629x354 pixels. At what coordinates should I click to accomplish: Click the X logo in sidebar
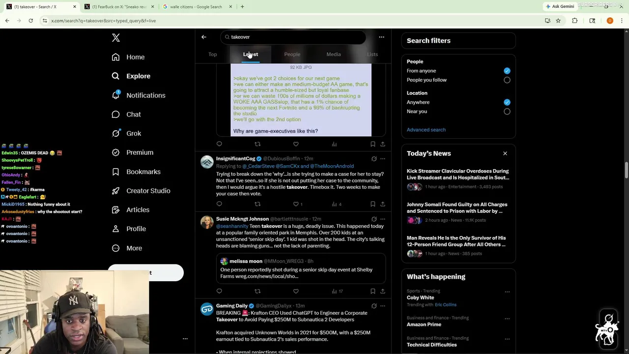coord(116,38)
